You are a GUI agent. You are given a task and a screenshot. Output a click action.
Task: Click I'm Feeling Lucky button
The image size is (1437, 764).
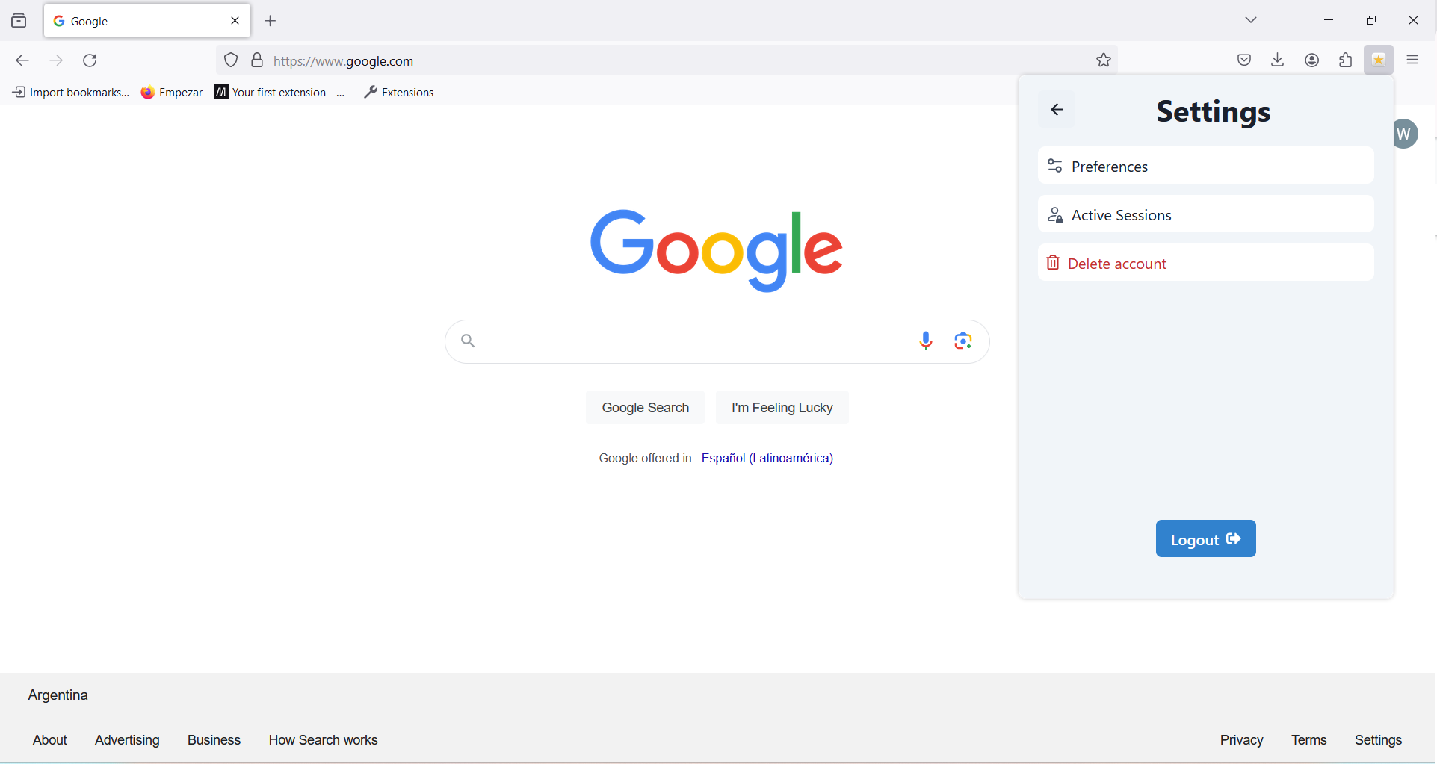click(782, 408)
